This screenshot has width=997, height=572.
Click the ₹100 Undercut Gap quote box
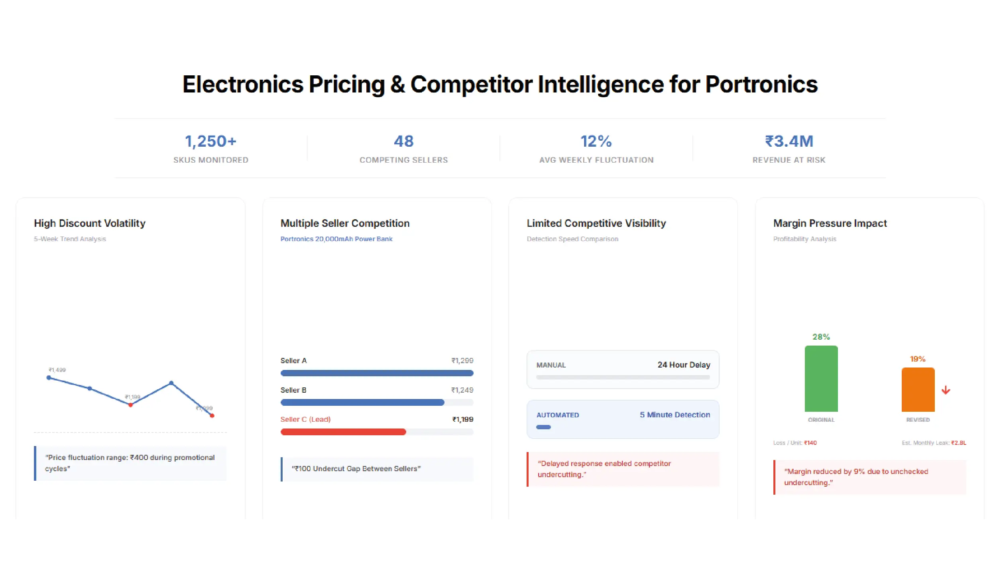(x=377, y=469)
